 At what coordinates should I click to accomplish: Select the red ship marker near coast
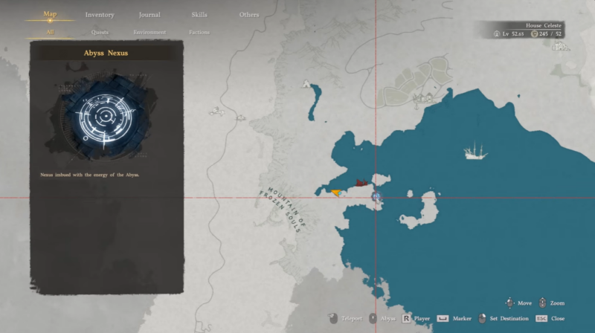(x=361, y=183)
